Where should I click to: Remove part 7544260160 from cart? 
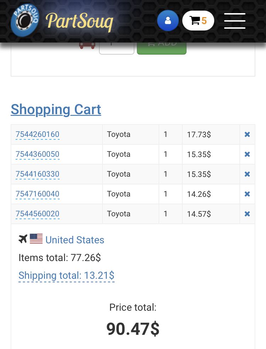coord(247,134)
